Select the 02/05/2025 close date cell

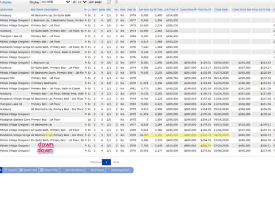pyautogui.click(x=221, y=62)
